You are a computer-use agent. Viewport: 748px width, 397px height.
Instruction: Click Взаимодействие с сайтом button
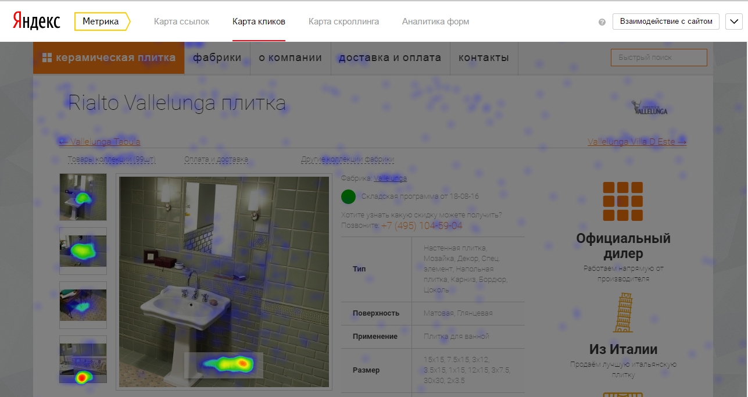[x=666, y=22]
